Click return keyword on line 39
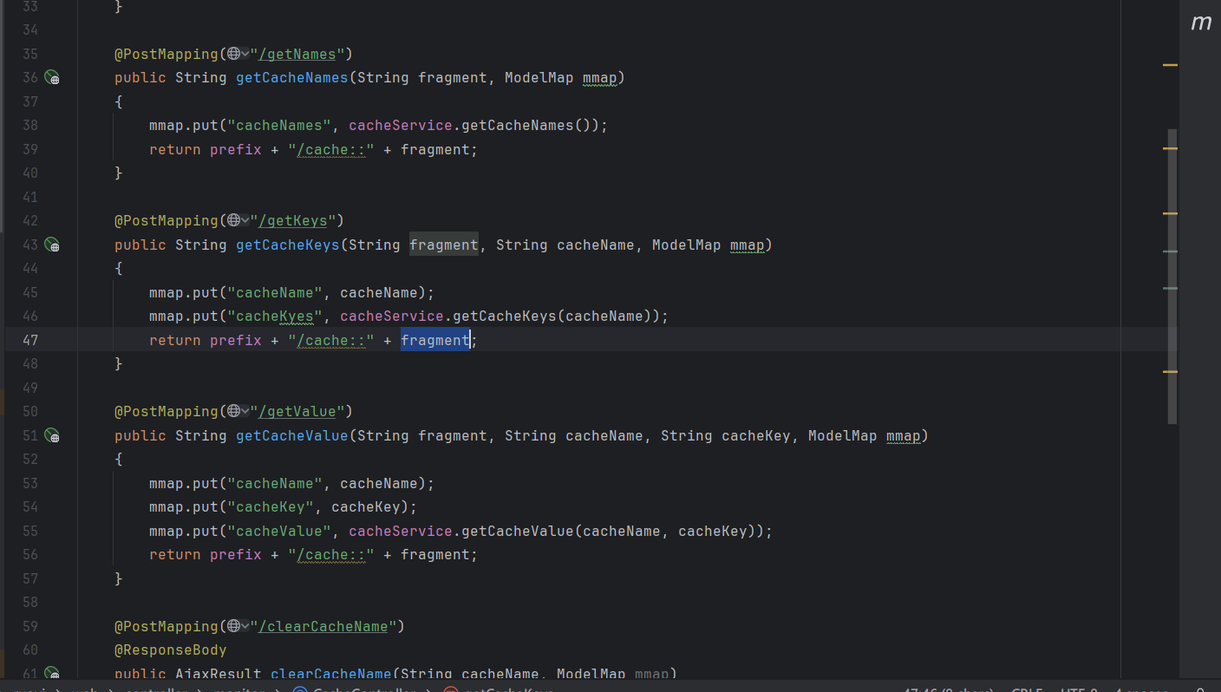Viewport: 1221px width, 692px height. (175, 149)
